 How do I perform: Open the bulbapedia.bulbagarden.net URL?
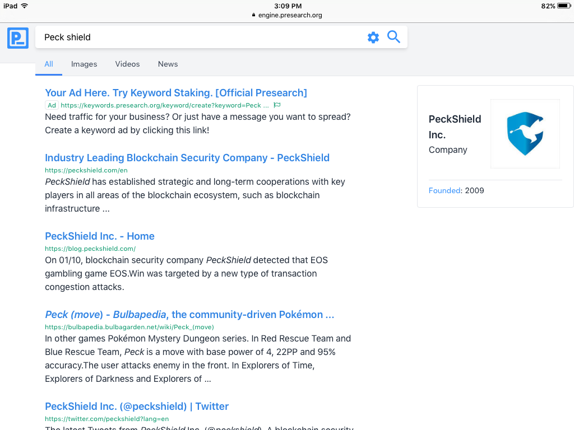click(129, 327)
